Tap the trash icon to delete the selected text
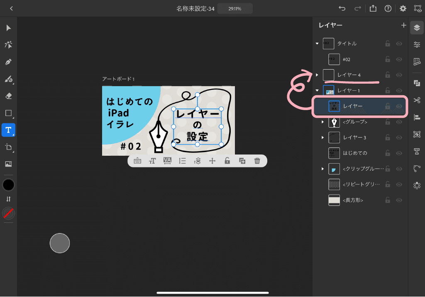The width and height of the screenshot is (425, 297). 257,161
